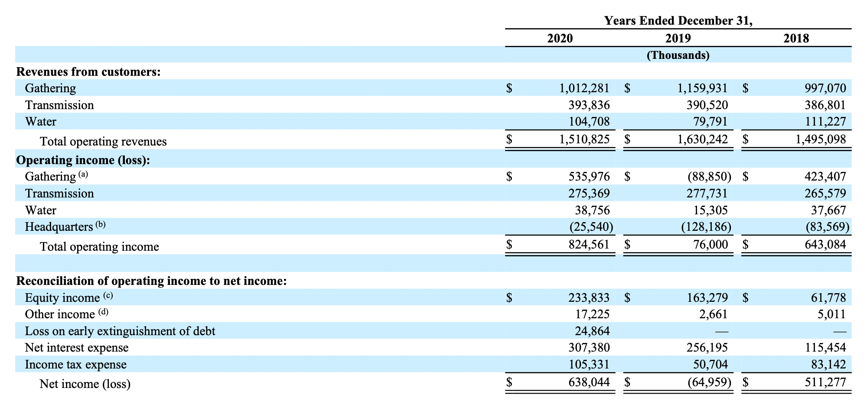Viewport: 867px width, 420px height.
Task: Click the 'Net income (loss)' row label
Action: pos(85,384)
